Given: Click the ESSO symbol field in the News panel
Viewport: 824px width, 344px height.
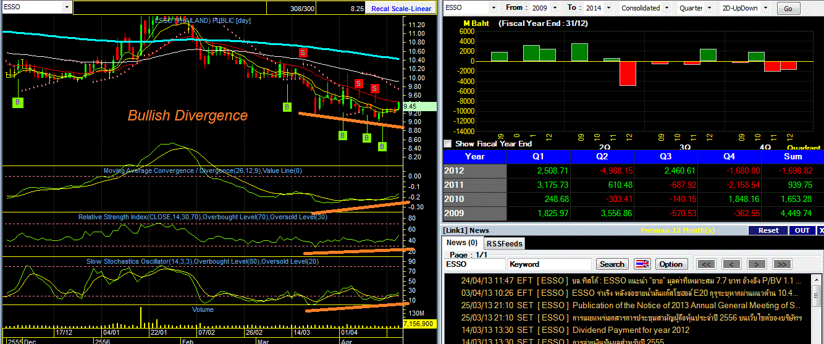Looking at the screenshot, I should coord(474,264).
